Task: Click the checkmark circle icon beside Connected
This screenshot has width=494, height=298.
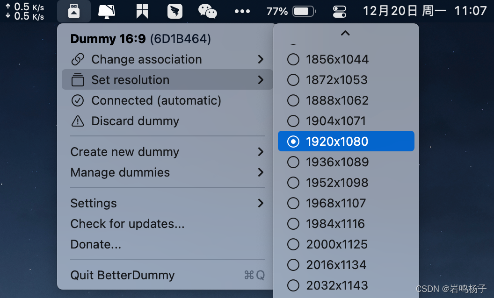Action: coord(78,100)
